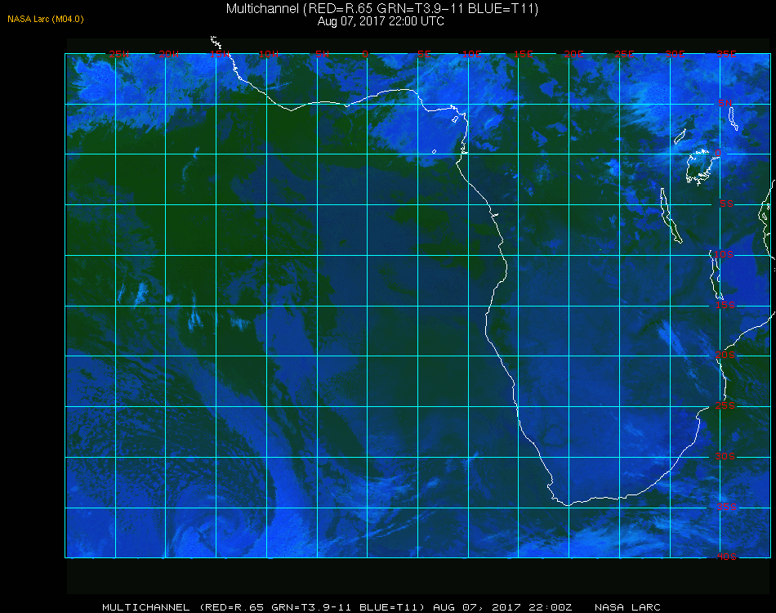Click the 10S latitude label

(724, 254)
